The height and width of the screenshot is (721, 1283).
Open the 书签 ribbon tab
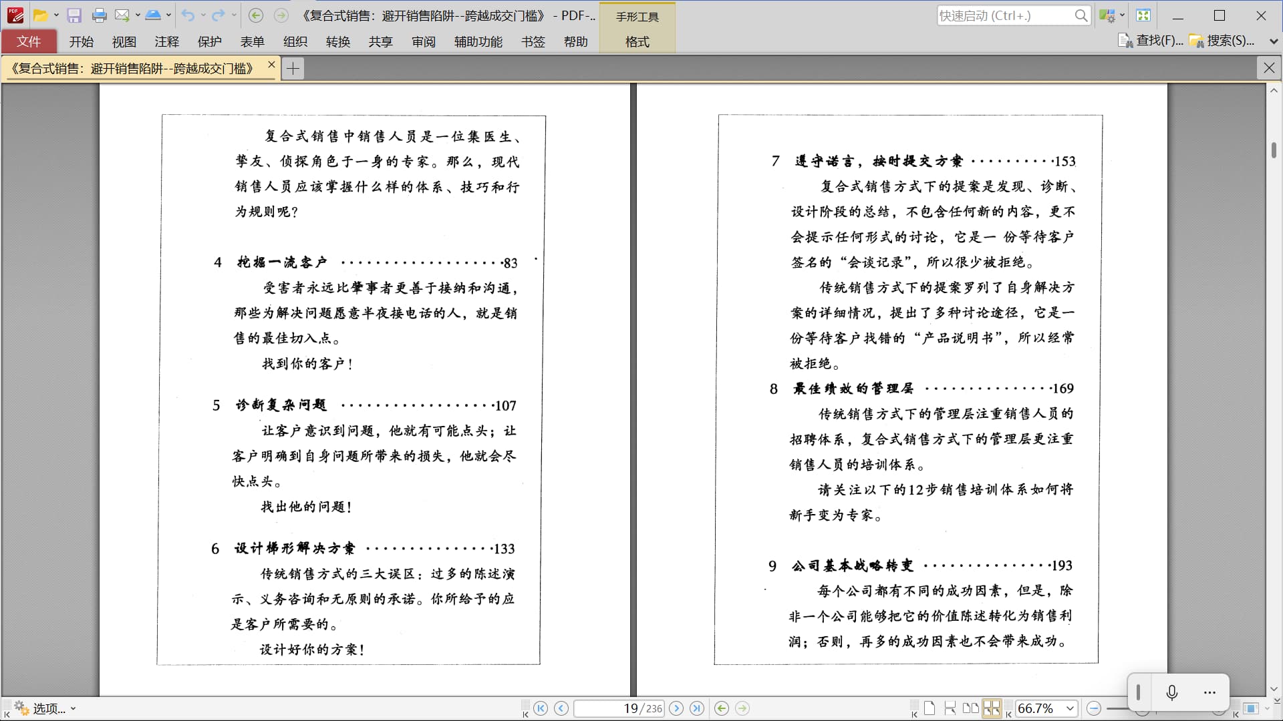coord(533,41)
